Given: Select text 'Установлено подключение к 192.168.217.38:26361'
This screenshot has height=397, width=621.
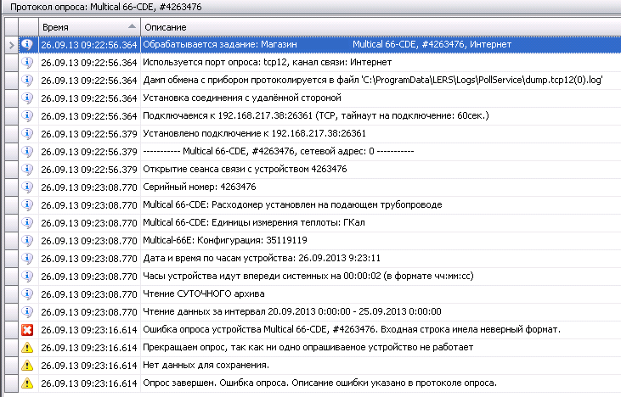Looking at the screenshot, I should [254, 133].
